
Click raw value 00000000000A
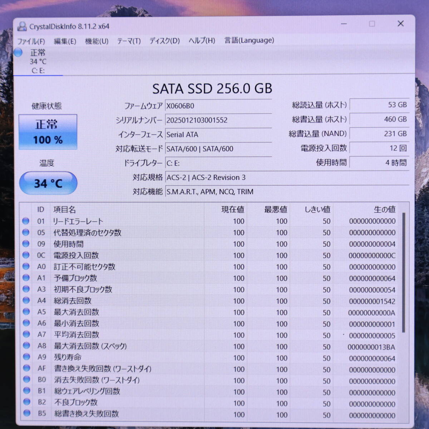372,313
